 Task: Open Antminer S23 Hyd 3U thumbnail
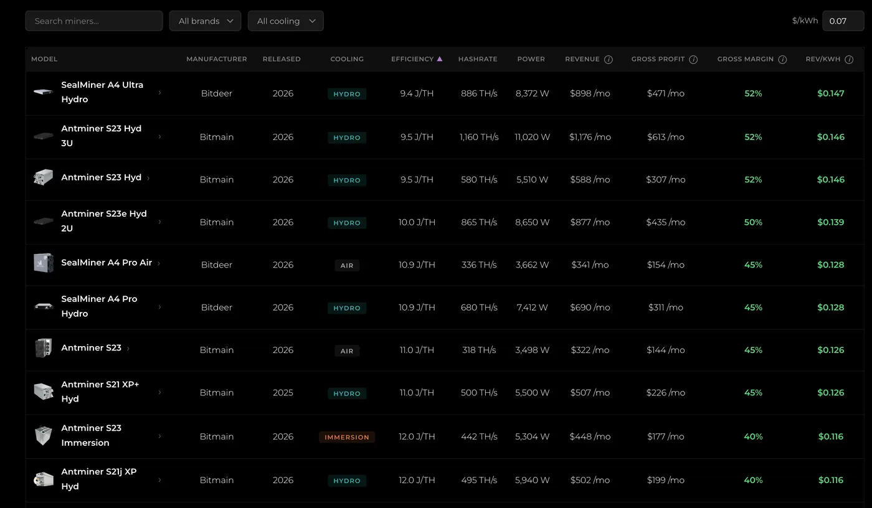click(x=44, y=136)
